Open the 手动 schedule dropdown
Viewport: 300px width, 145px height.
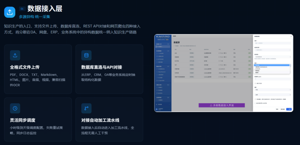pos(273,90)
